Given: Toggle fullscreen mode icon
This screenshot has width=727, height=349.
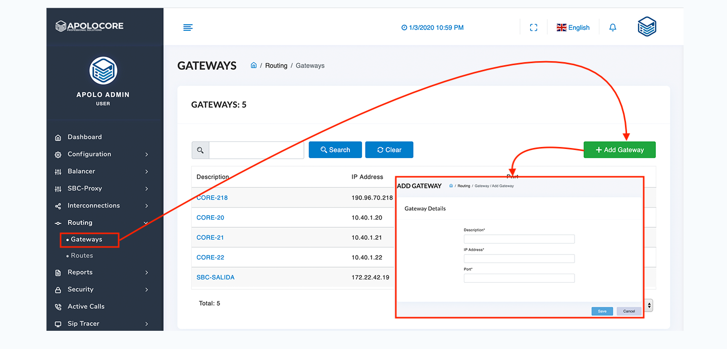Looking at the screenshot, I should (x=533, y=27).
